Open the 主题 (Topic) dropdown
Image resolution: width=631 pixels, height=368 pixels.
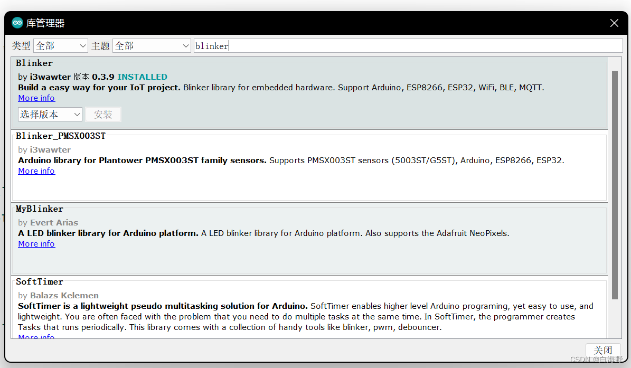coord(152,46)
